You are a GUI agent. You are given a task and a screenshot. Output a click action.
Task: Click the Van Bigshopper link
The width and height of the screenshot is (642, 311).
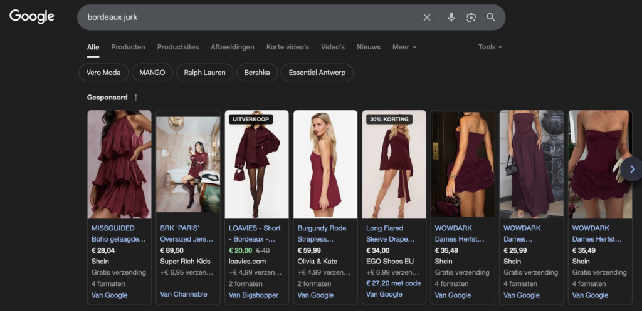coord(253,295)
